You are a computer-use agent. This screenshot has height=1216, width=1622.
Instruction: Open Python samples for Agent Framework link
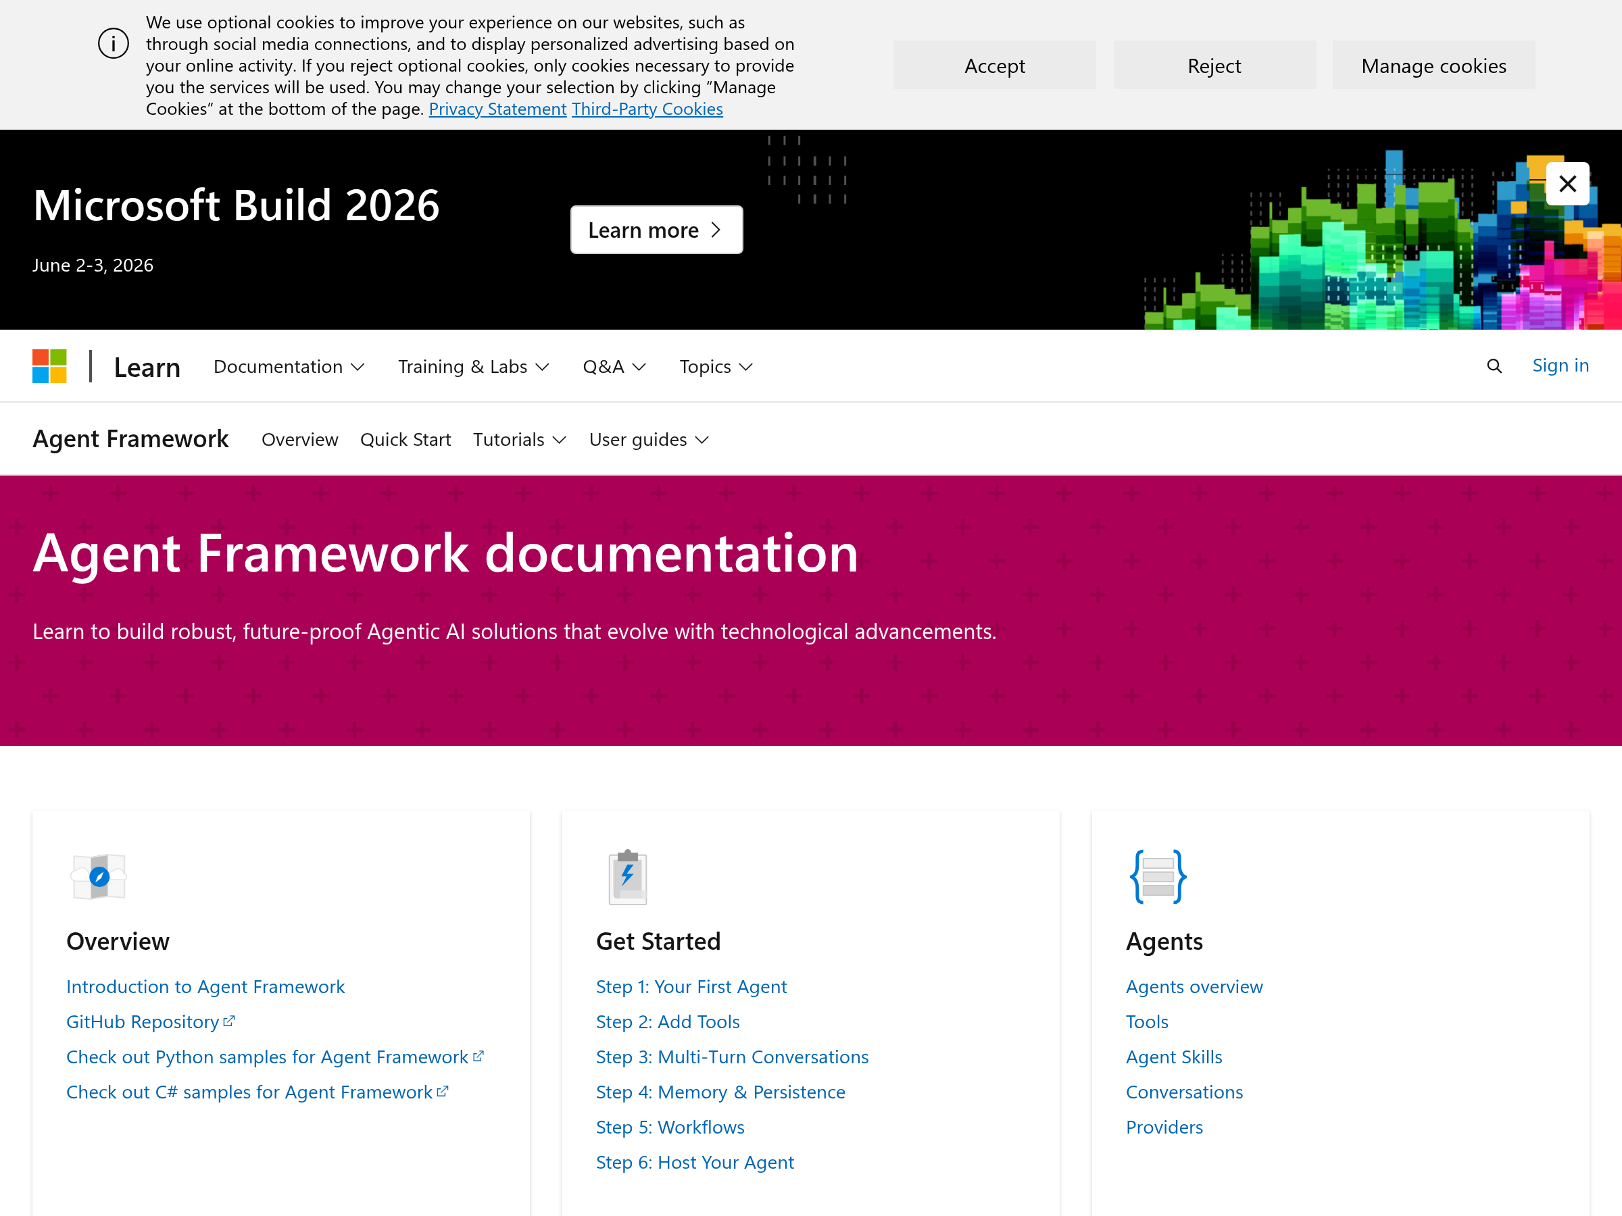pos(267,1056)
